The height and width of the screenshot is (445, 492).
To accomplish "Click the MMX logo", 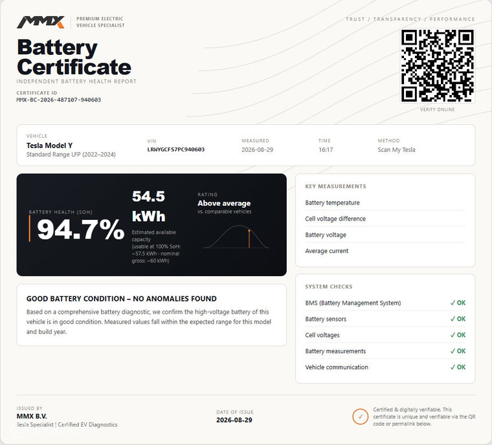I will coord(41,22).
